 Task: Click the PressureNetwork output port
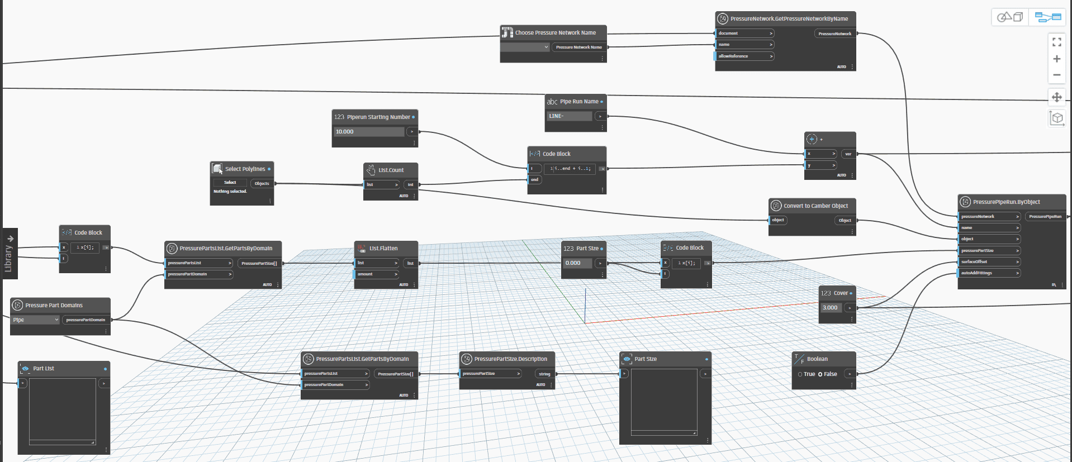coord(835,34)
